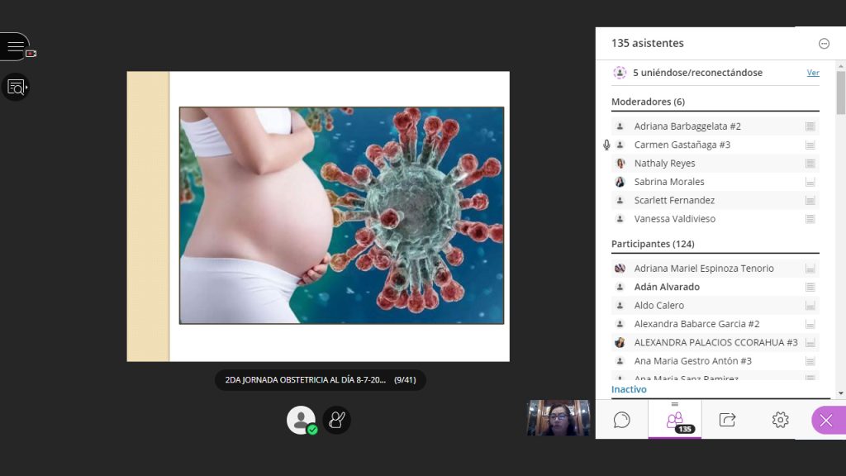
Task: Select the attendees tab showing 135
Action: click(675, 419)
